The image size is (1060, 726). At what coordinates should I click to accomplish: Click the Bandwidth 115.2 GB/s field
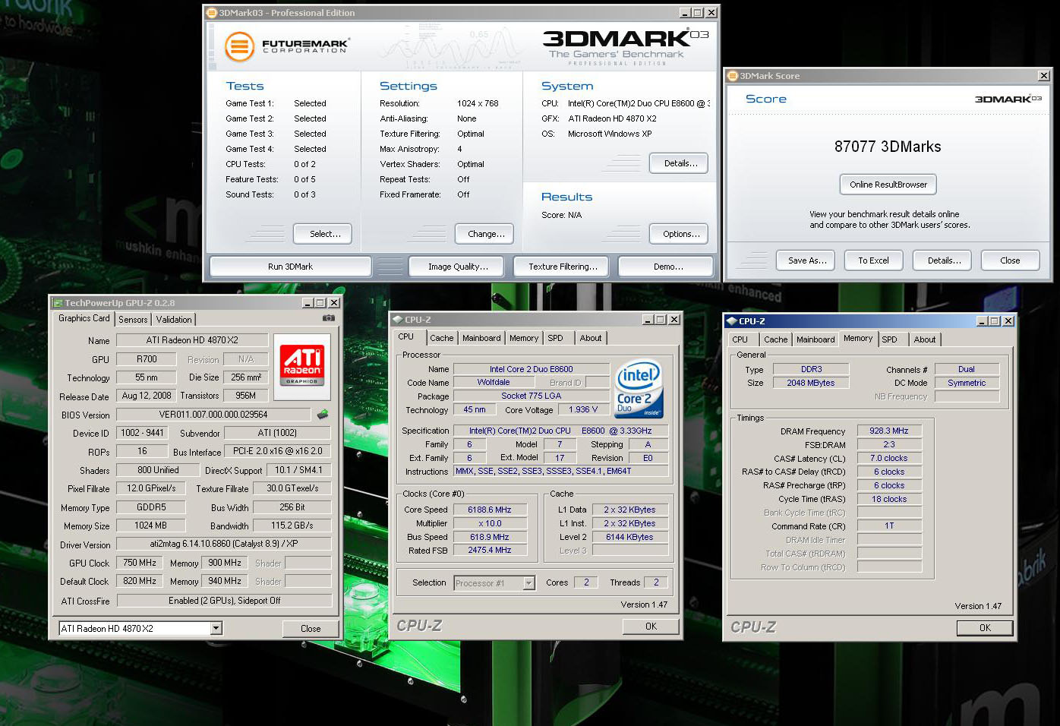[292, 526]
